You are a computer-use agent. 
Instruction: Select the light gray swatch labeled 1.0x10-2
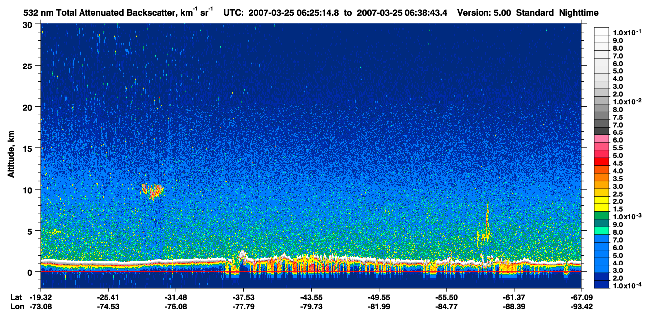point(602,100)
